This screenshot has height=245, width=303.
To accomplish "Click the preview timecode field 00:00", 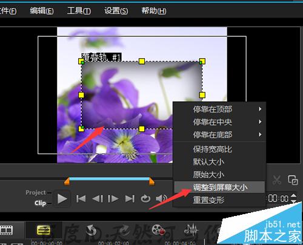I will point(278,198).
